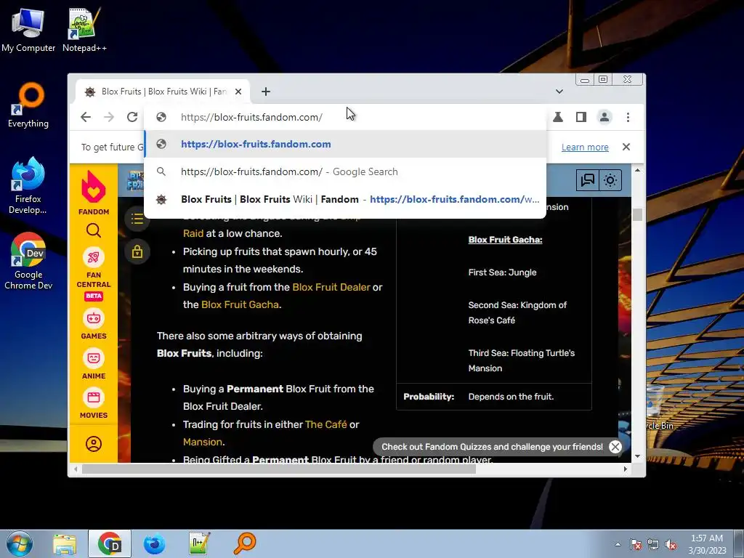Click Blox Fruit Gacha: infobox heading
The width and height of the screenshot is (744, 558).
point(506,240)
